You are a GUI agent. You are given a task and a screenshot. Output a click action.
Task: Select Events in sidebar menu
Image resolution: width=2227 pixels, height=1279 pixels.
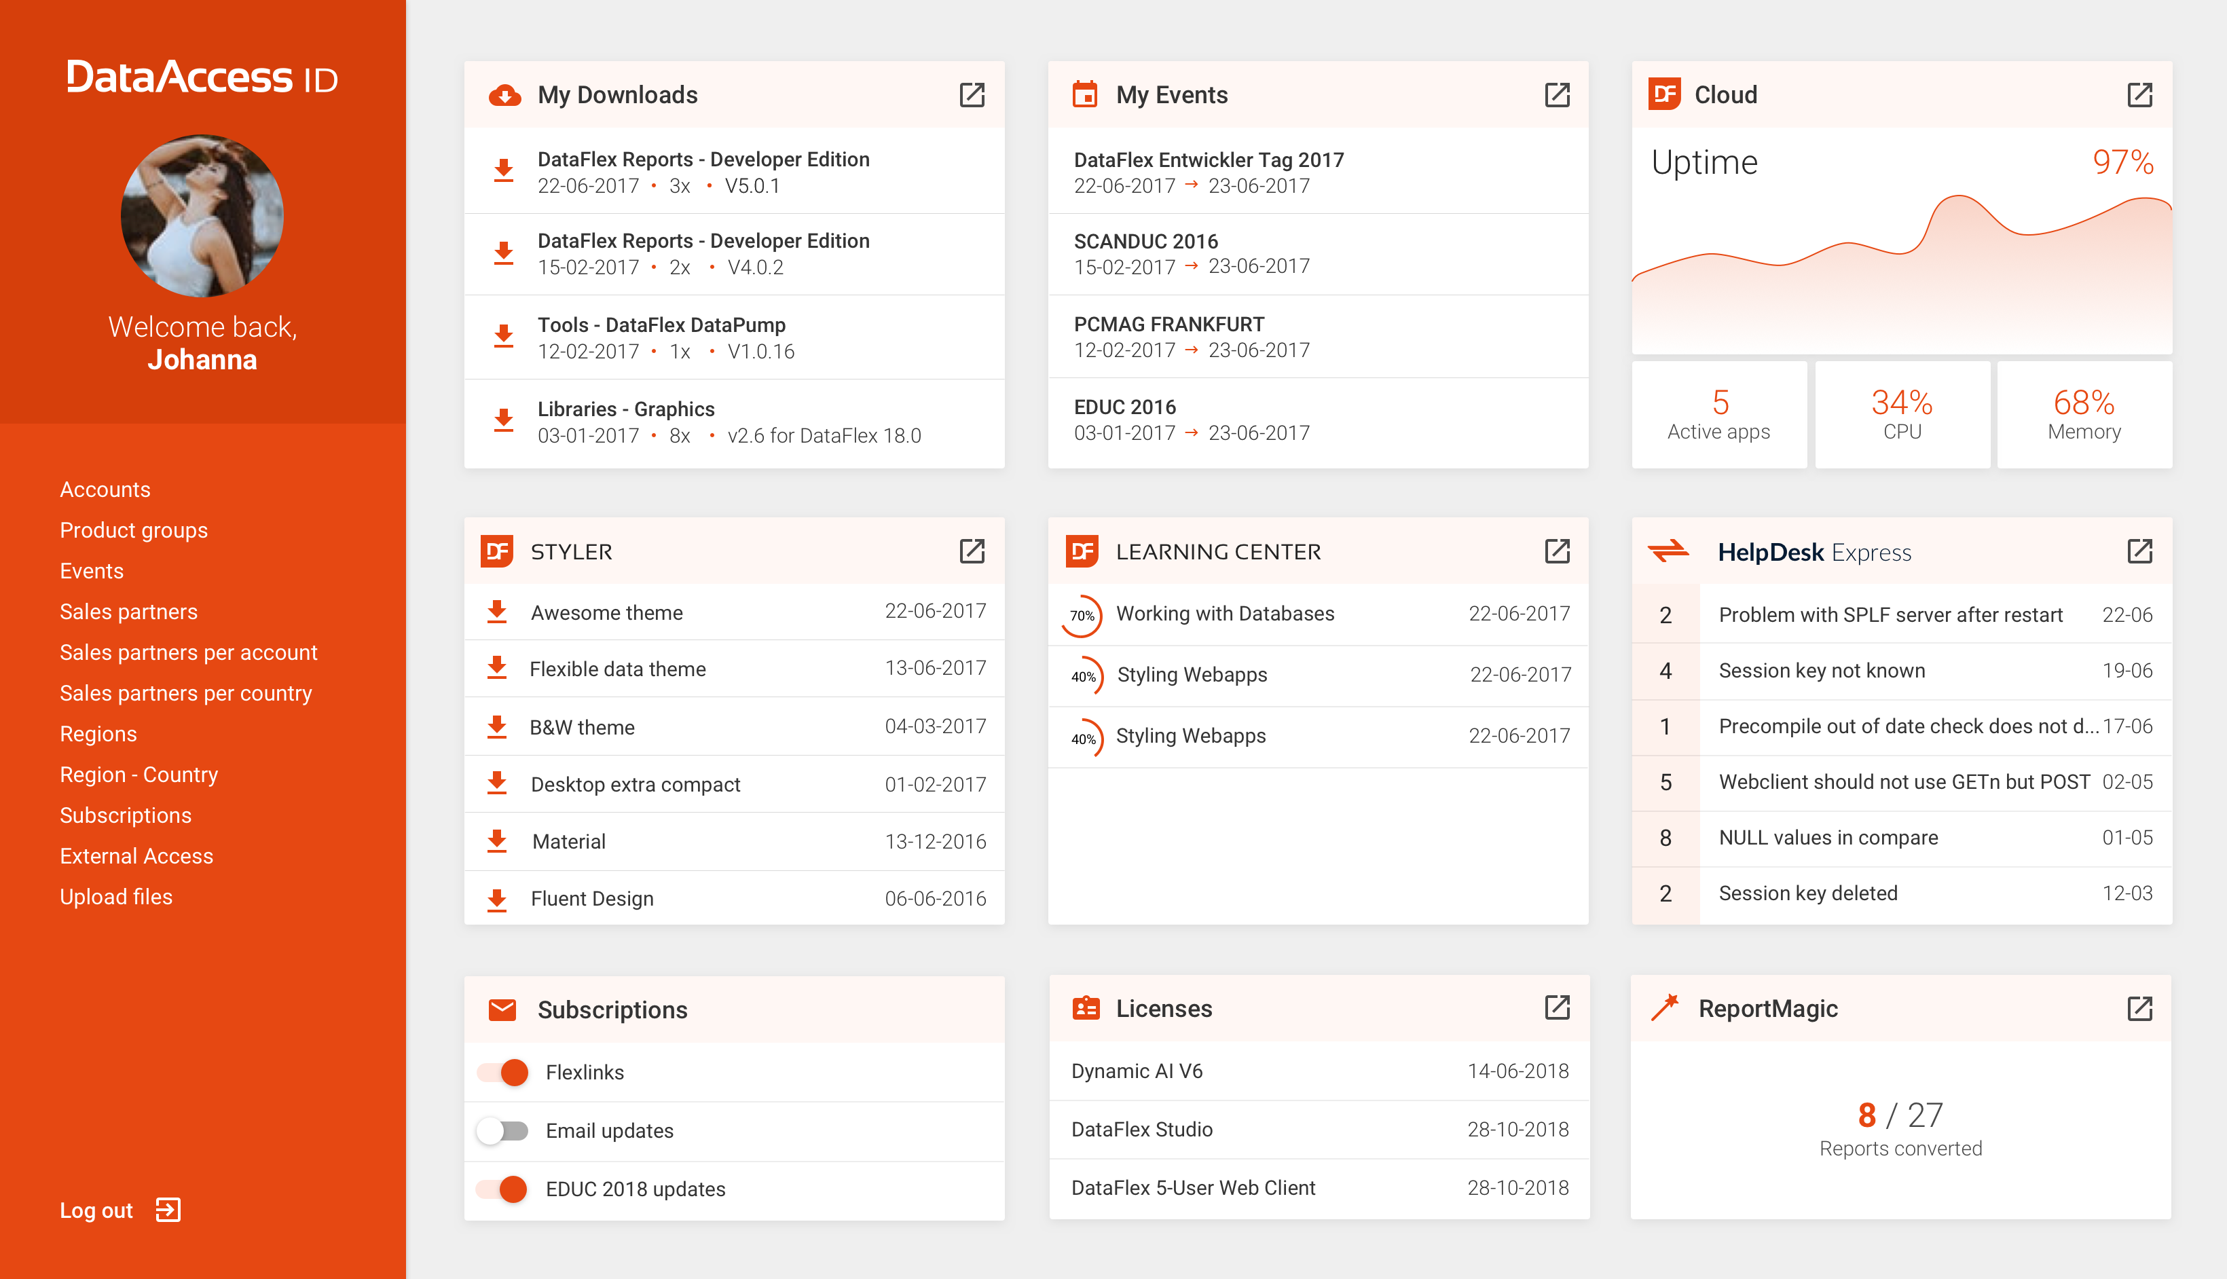tap(92, 571)
